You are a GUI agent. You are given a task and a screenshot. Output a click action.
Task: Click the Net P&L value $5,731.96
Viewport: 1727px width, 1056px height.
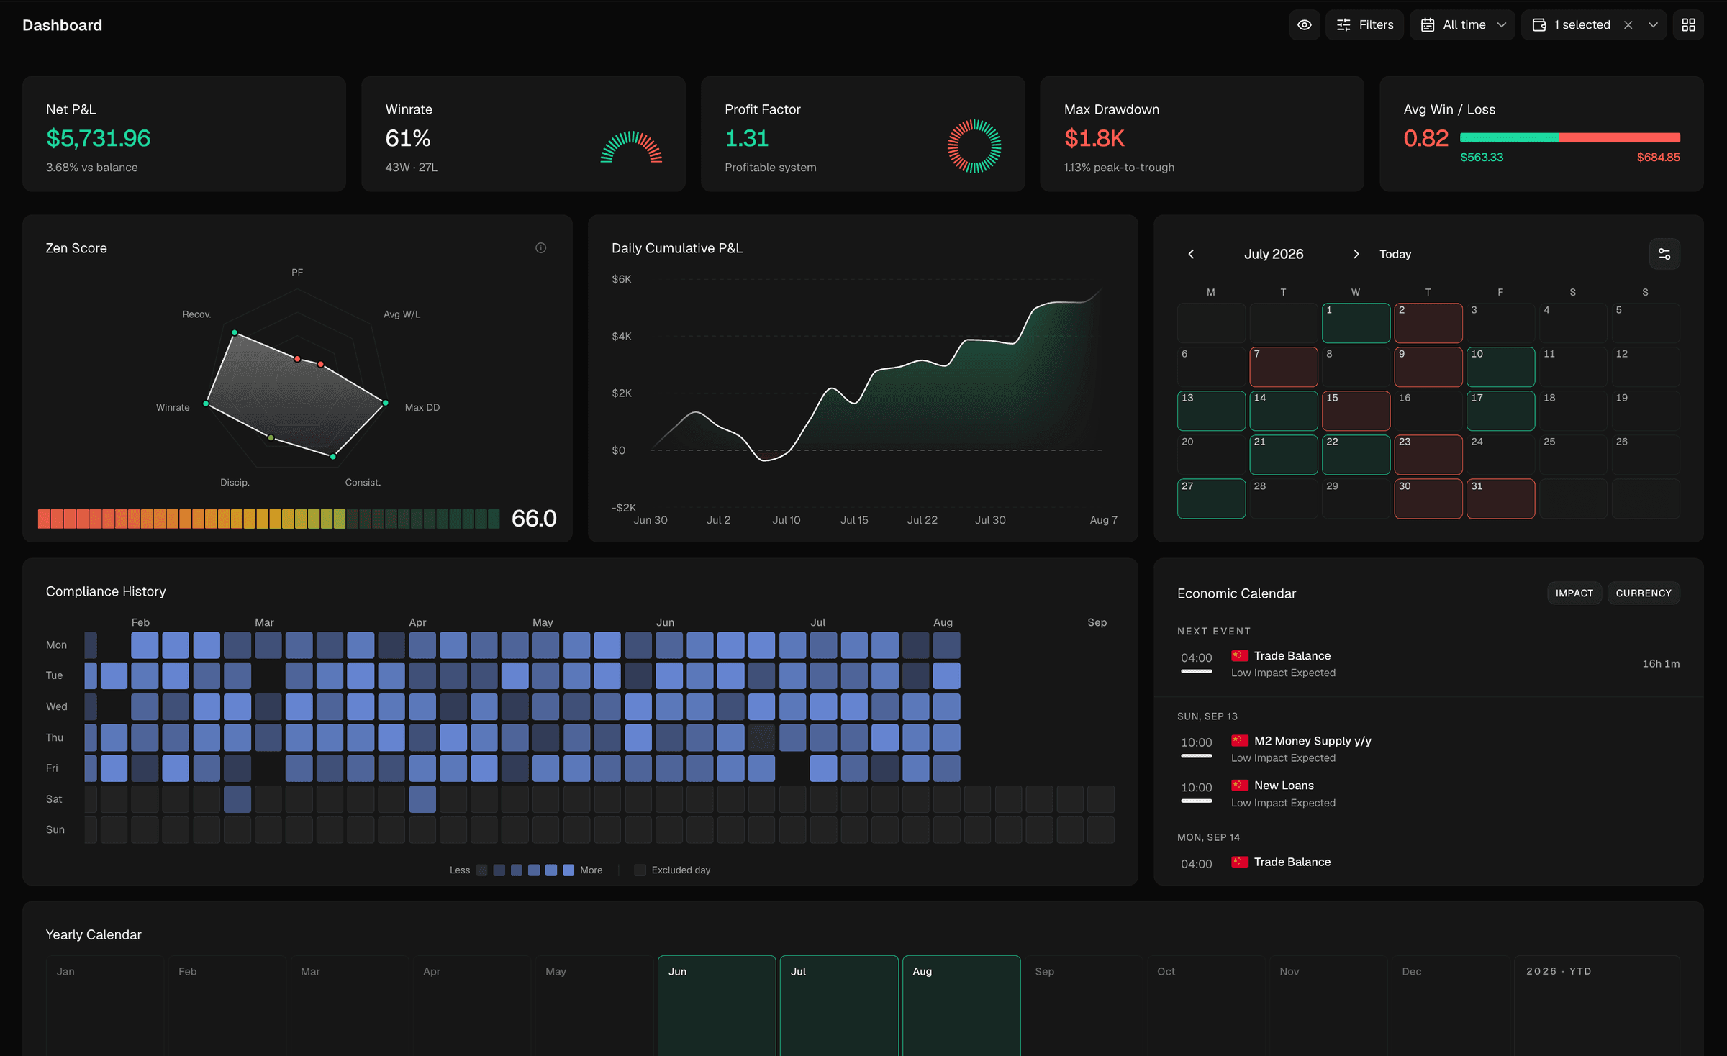pos(99,138)
